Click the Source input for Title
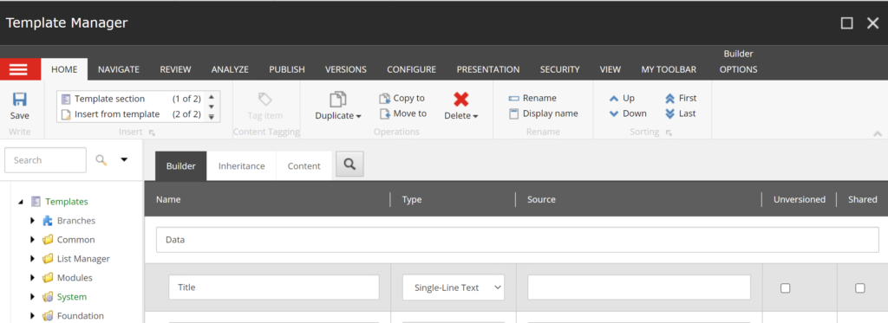Image resolution: width=888 pixels, height=323 pixels. tap(639, 287)
